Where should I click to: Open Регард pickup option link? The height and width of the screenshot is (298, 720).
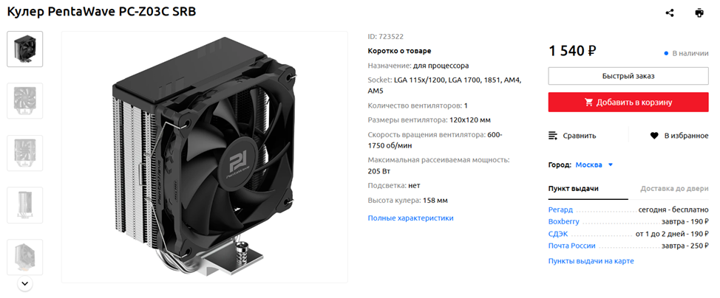[560, 210]
